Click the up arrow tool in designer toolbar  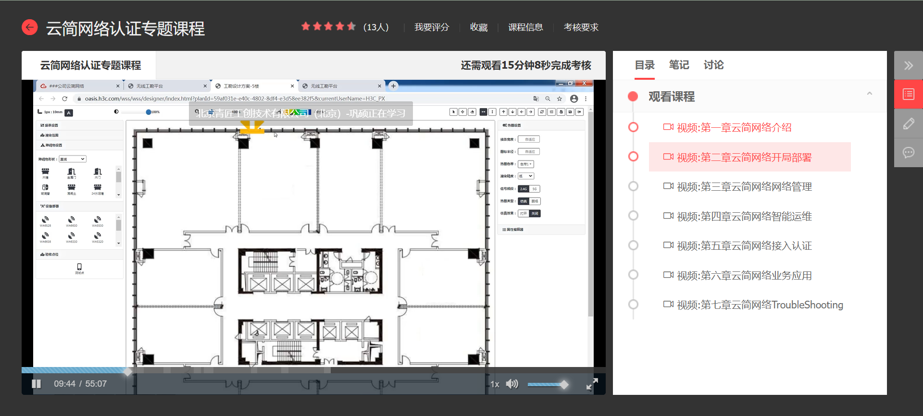click(503, 112)
